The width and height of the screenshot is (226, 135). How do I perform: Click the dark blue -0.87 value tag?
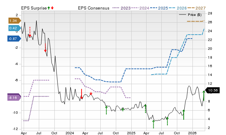[x=14, y=39]
